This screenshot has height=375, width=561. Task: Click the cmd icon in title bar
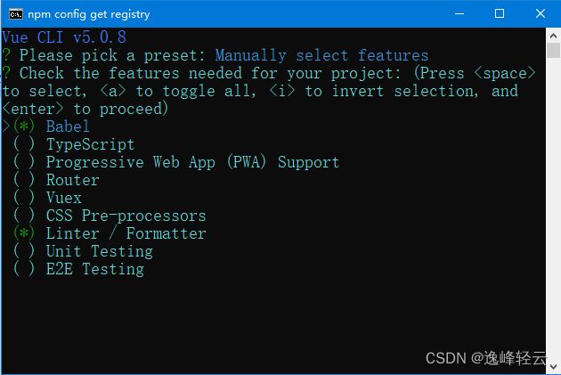point(16,14)
